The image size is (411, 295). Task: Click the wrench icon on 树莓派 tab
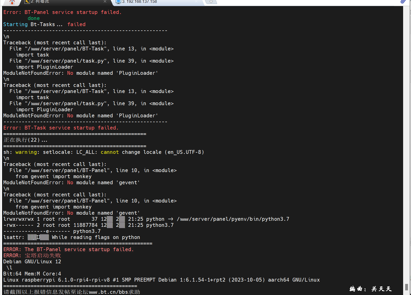click(27, 2)
